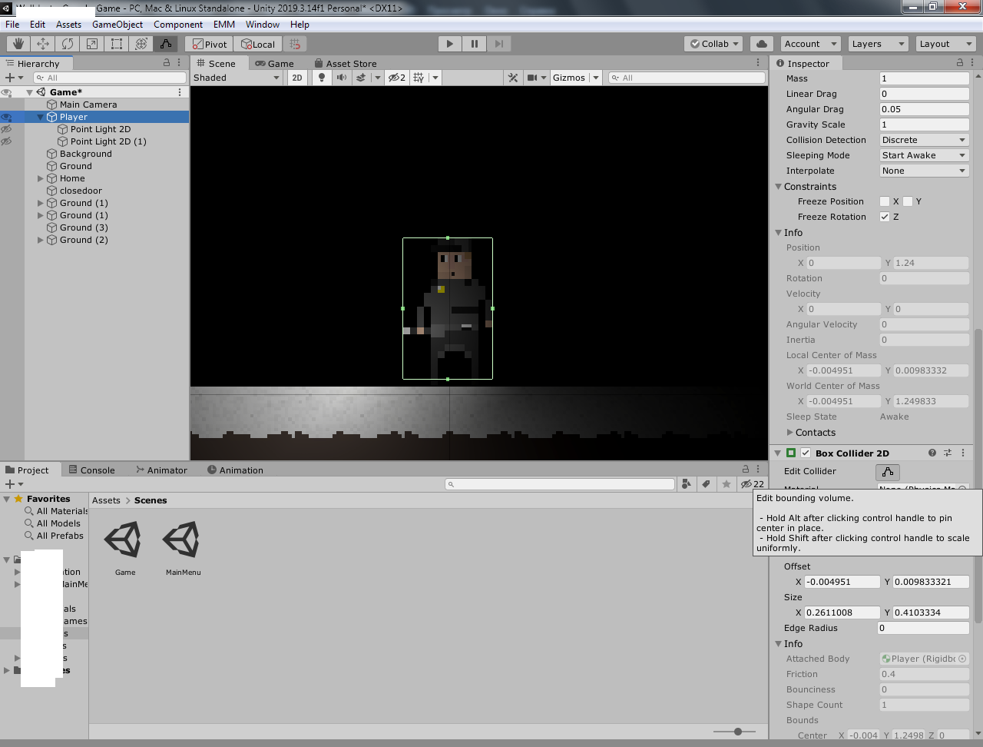Expand Contacts foldout
983x747 pixels.
[x=790, y=433]
